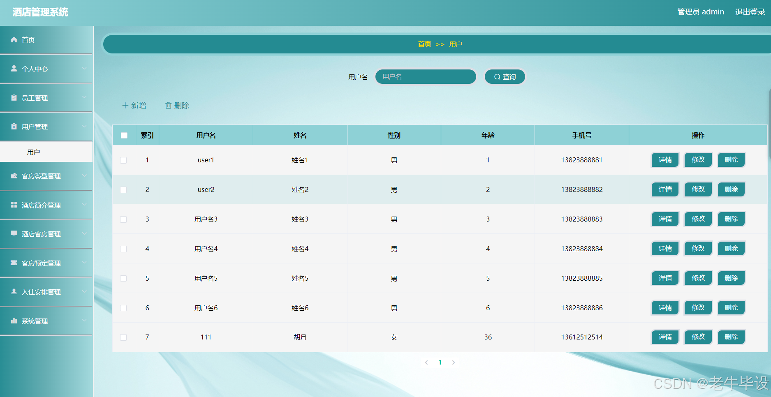Click the grid icon for 酒店简介管理
The image size is (771, 397).
(x=14, y=205)
